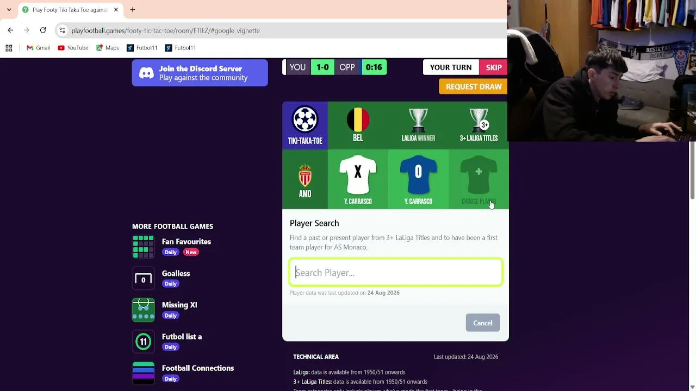
Task: Open the second Futbol11 bookmark
Action: coord(181,48)
